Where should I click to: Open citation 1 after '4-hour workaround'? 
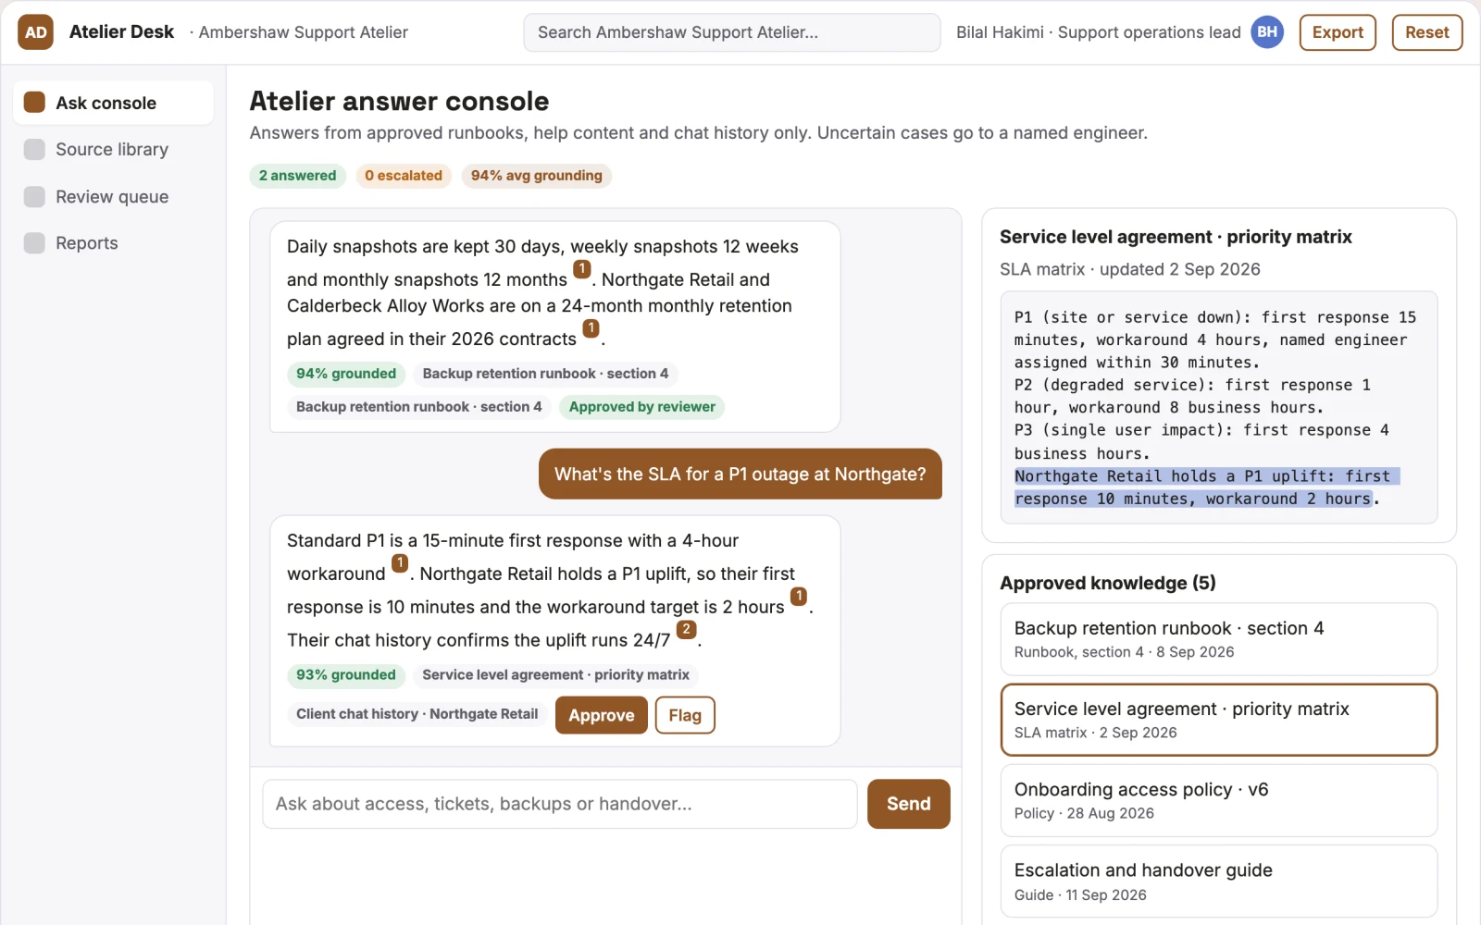tap(400, 563)
